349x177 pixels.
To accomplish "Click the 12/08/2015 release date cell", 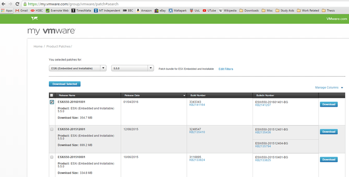I will tap(131, 129).
